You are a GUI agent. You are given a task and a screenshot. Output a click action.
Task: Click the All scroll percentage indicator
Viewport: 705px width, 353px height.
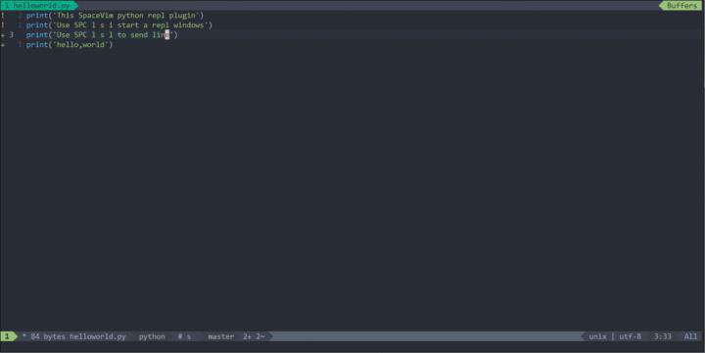690,336
